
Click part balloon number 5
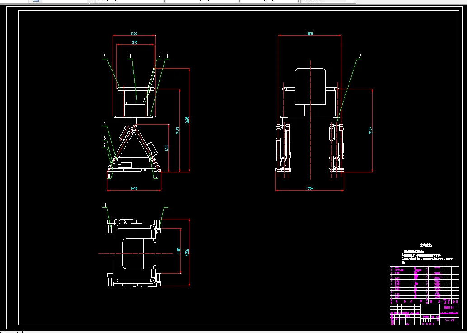[104, 123]
